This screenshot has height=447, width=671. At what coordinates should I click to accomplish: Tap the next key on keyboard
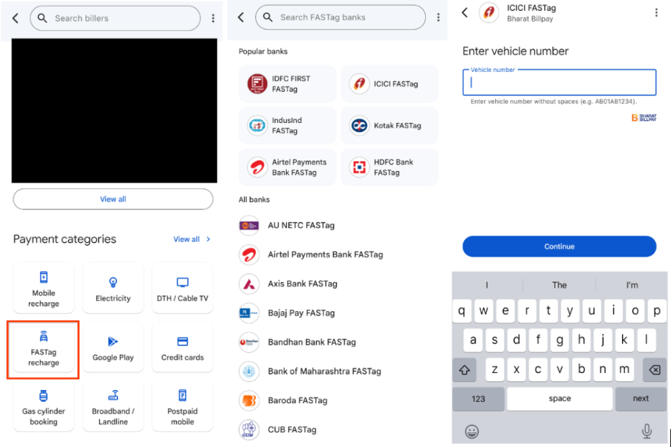point(641,399)
